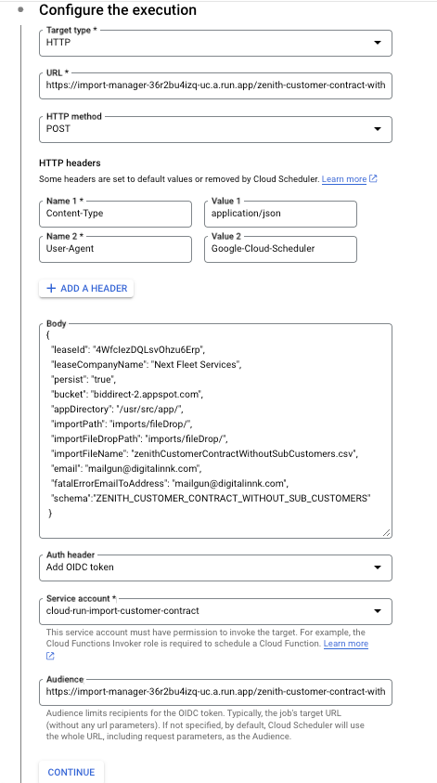Edit the Value 2 Google-Cloud-Scheduler field
437x783 pixels.
click(x=280, y=249)
